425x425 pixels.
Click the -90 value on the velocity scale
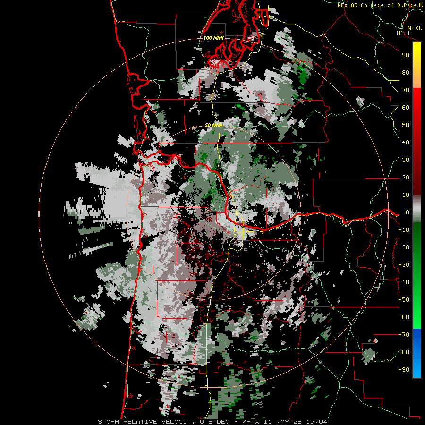click(404, 370)
